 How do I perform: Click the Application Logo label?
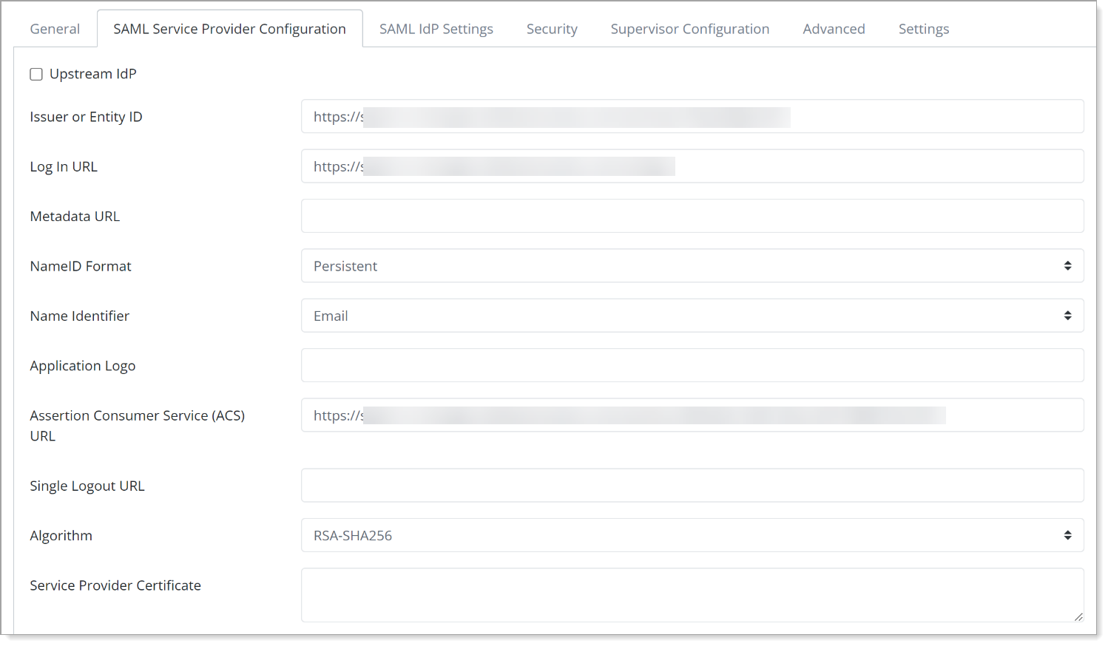point(83,366)
